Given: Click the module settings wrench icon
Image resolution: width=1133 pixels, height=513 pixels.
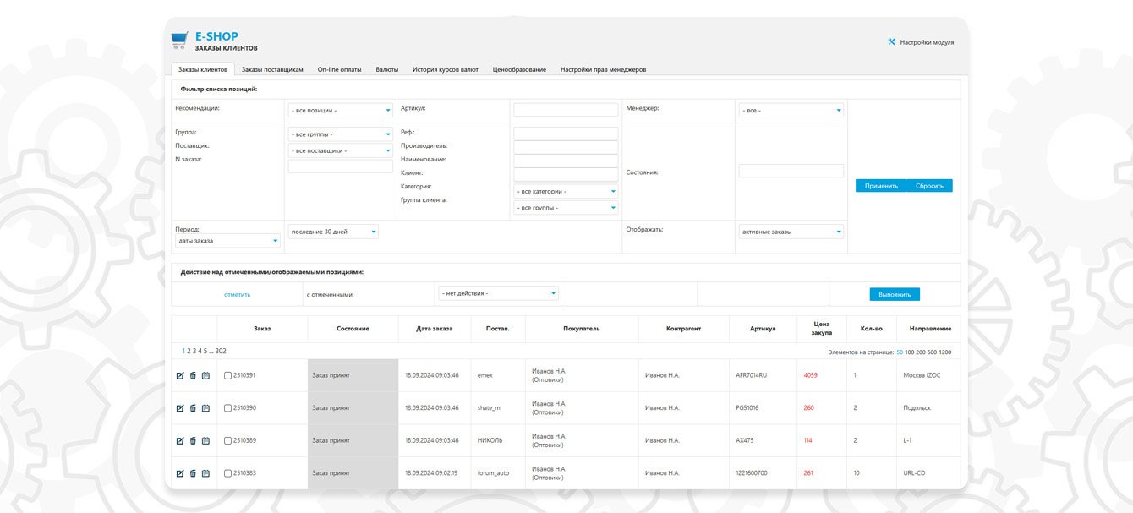Looking at the screenshot, I should 891,41.
